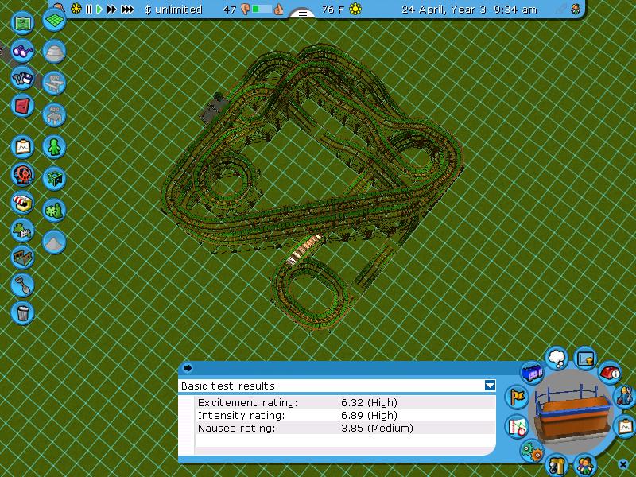Select the 'Intensity rating' row
Viewport: 636px width, 477px height.
coord(346,415)
